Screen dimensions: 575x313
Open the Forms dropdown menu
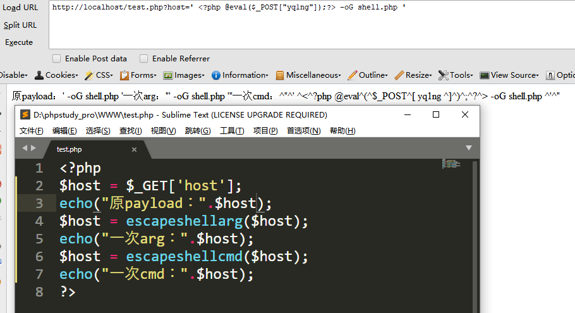point(143,75)
